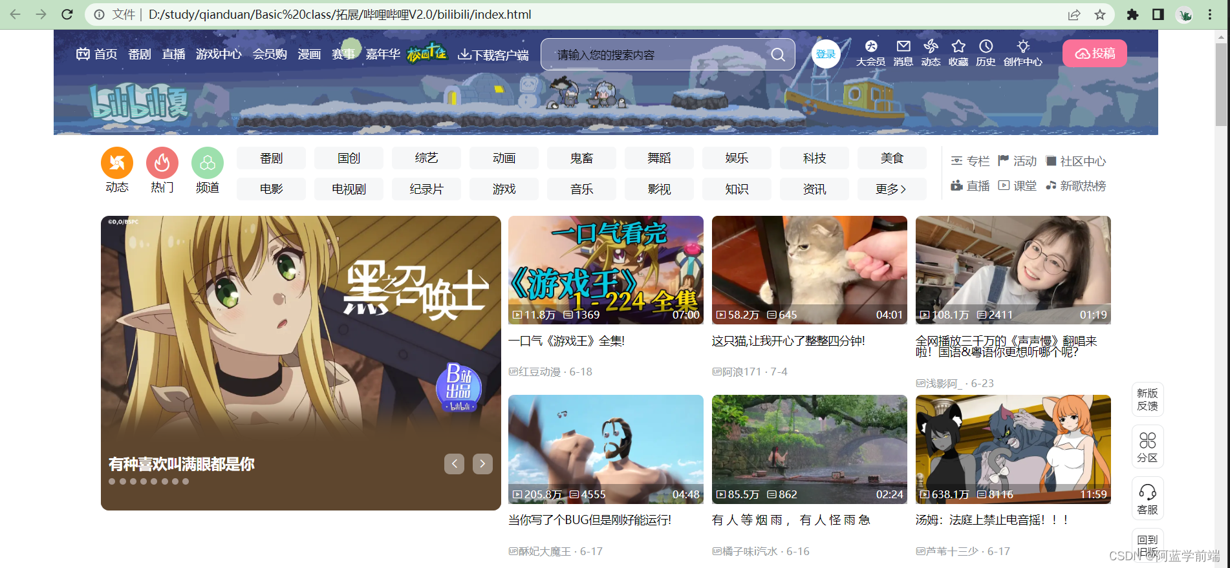Open the Tom courtroom video thumbnail

tap(1013, 449)
